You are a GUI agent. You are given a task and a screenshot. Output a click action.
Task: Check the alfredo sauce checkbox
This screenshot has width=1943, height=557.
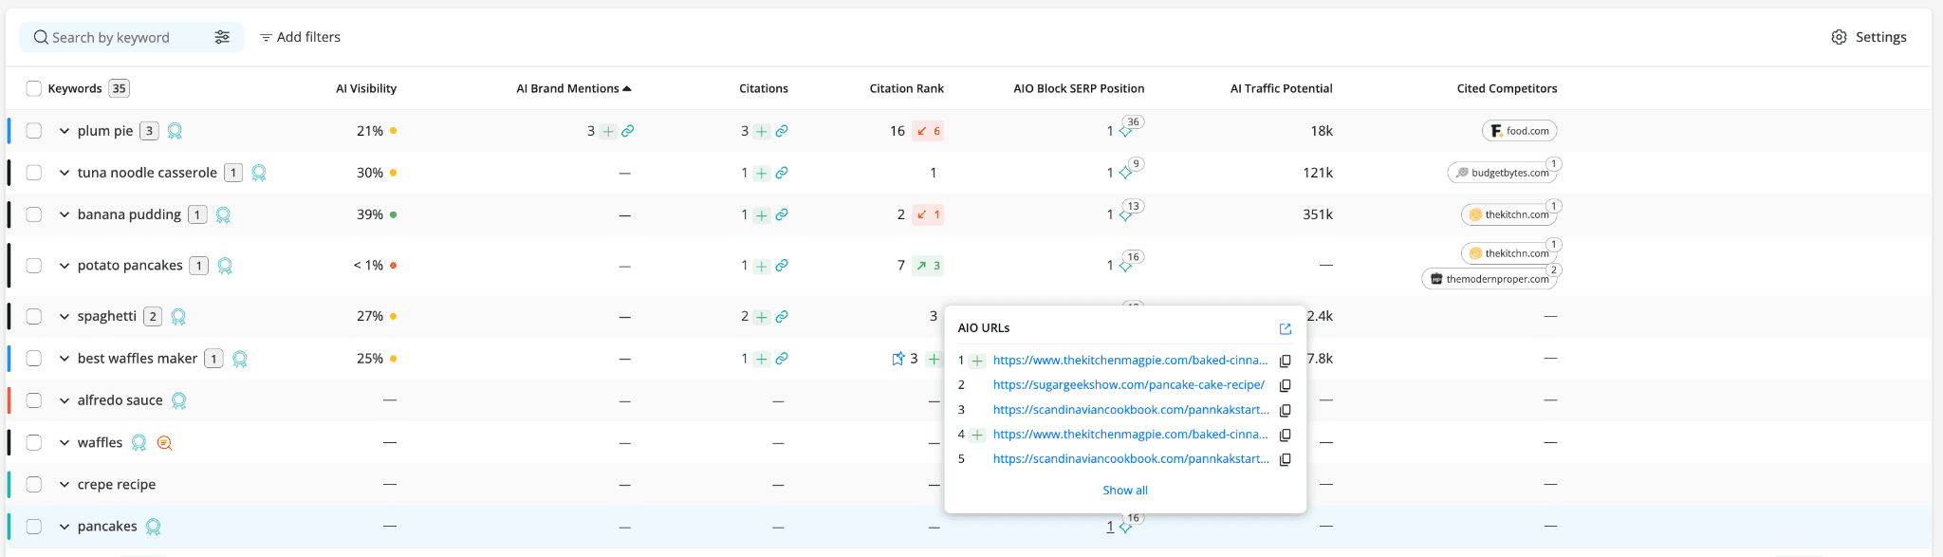[34, 400]
